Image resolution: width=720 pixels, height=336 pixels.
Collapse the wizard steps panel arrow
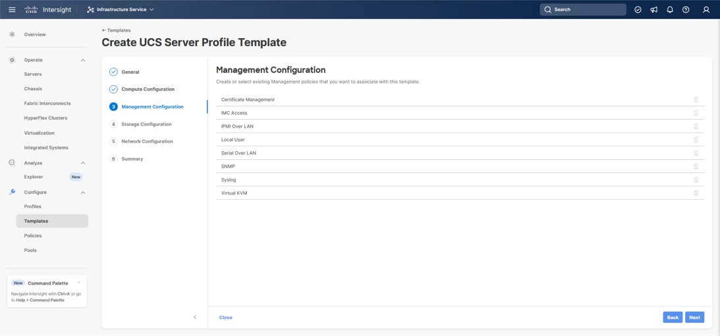click(x=195, y=317)
